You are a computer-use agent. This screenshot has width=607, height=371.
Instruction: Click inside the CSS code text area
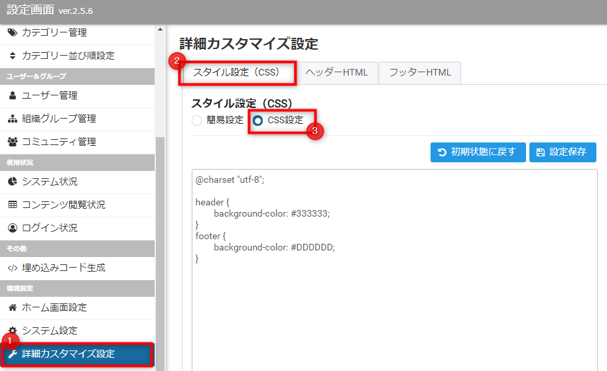click(x=391, y=298)
